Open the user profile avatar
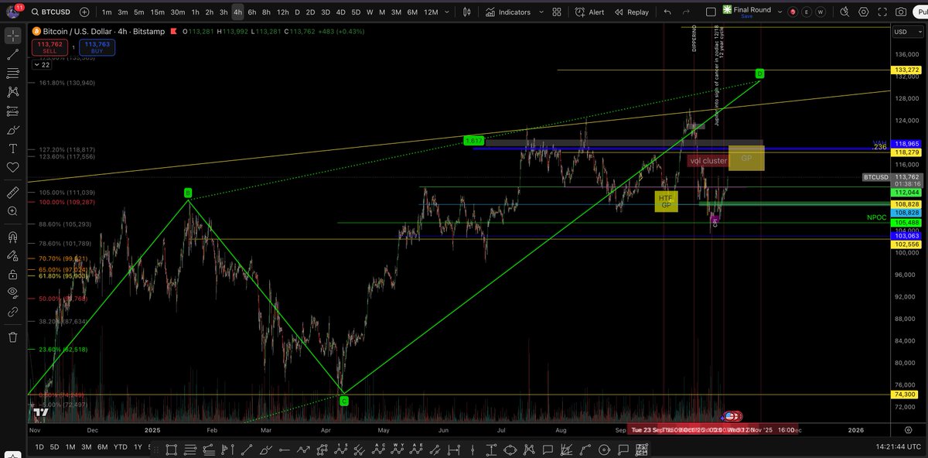 (13, 11)
